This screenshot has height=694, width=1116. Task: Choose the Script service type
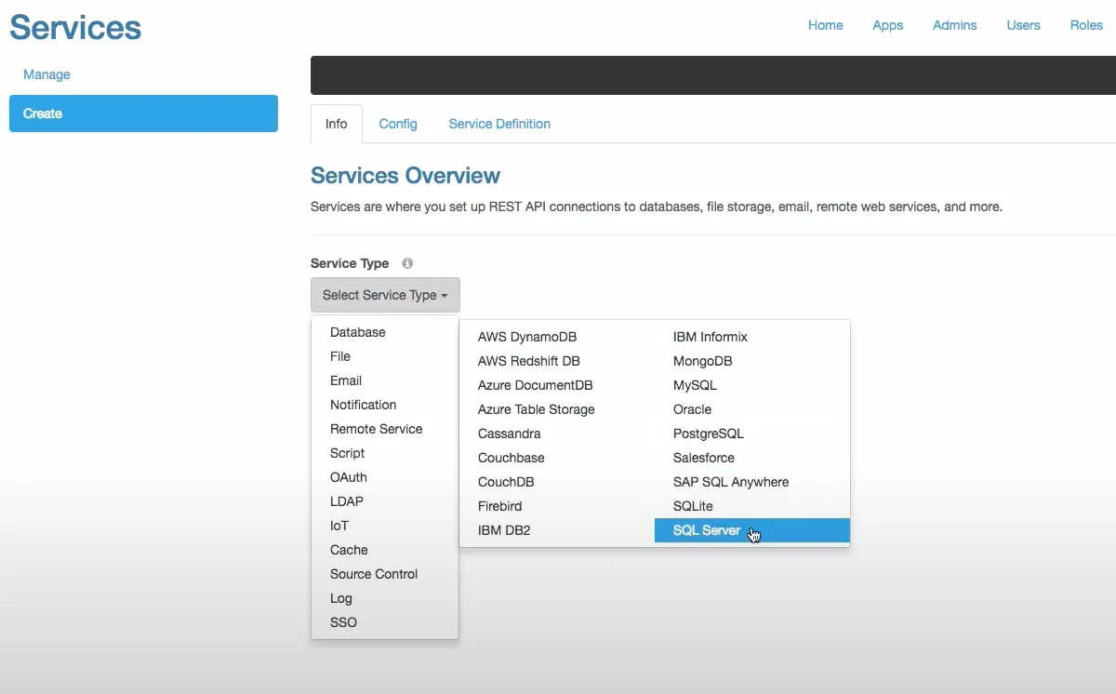[x=347, y=453]
